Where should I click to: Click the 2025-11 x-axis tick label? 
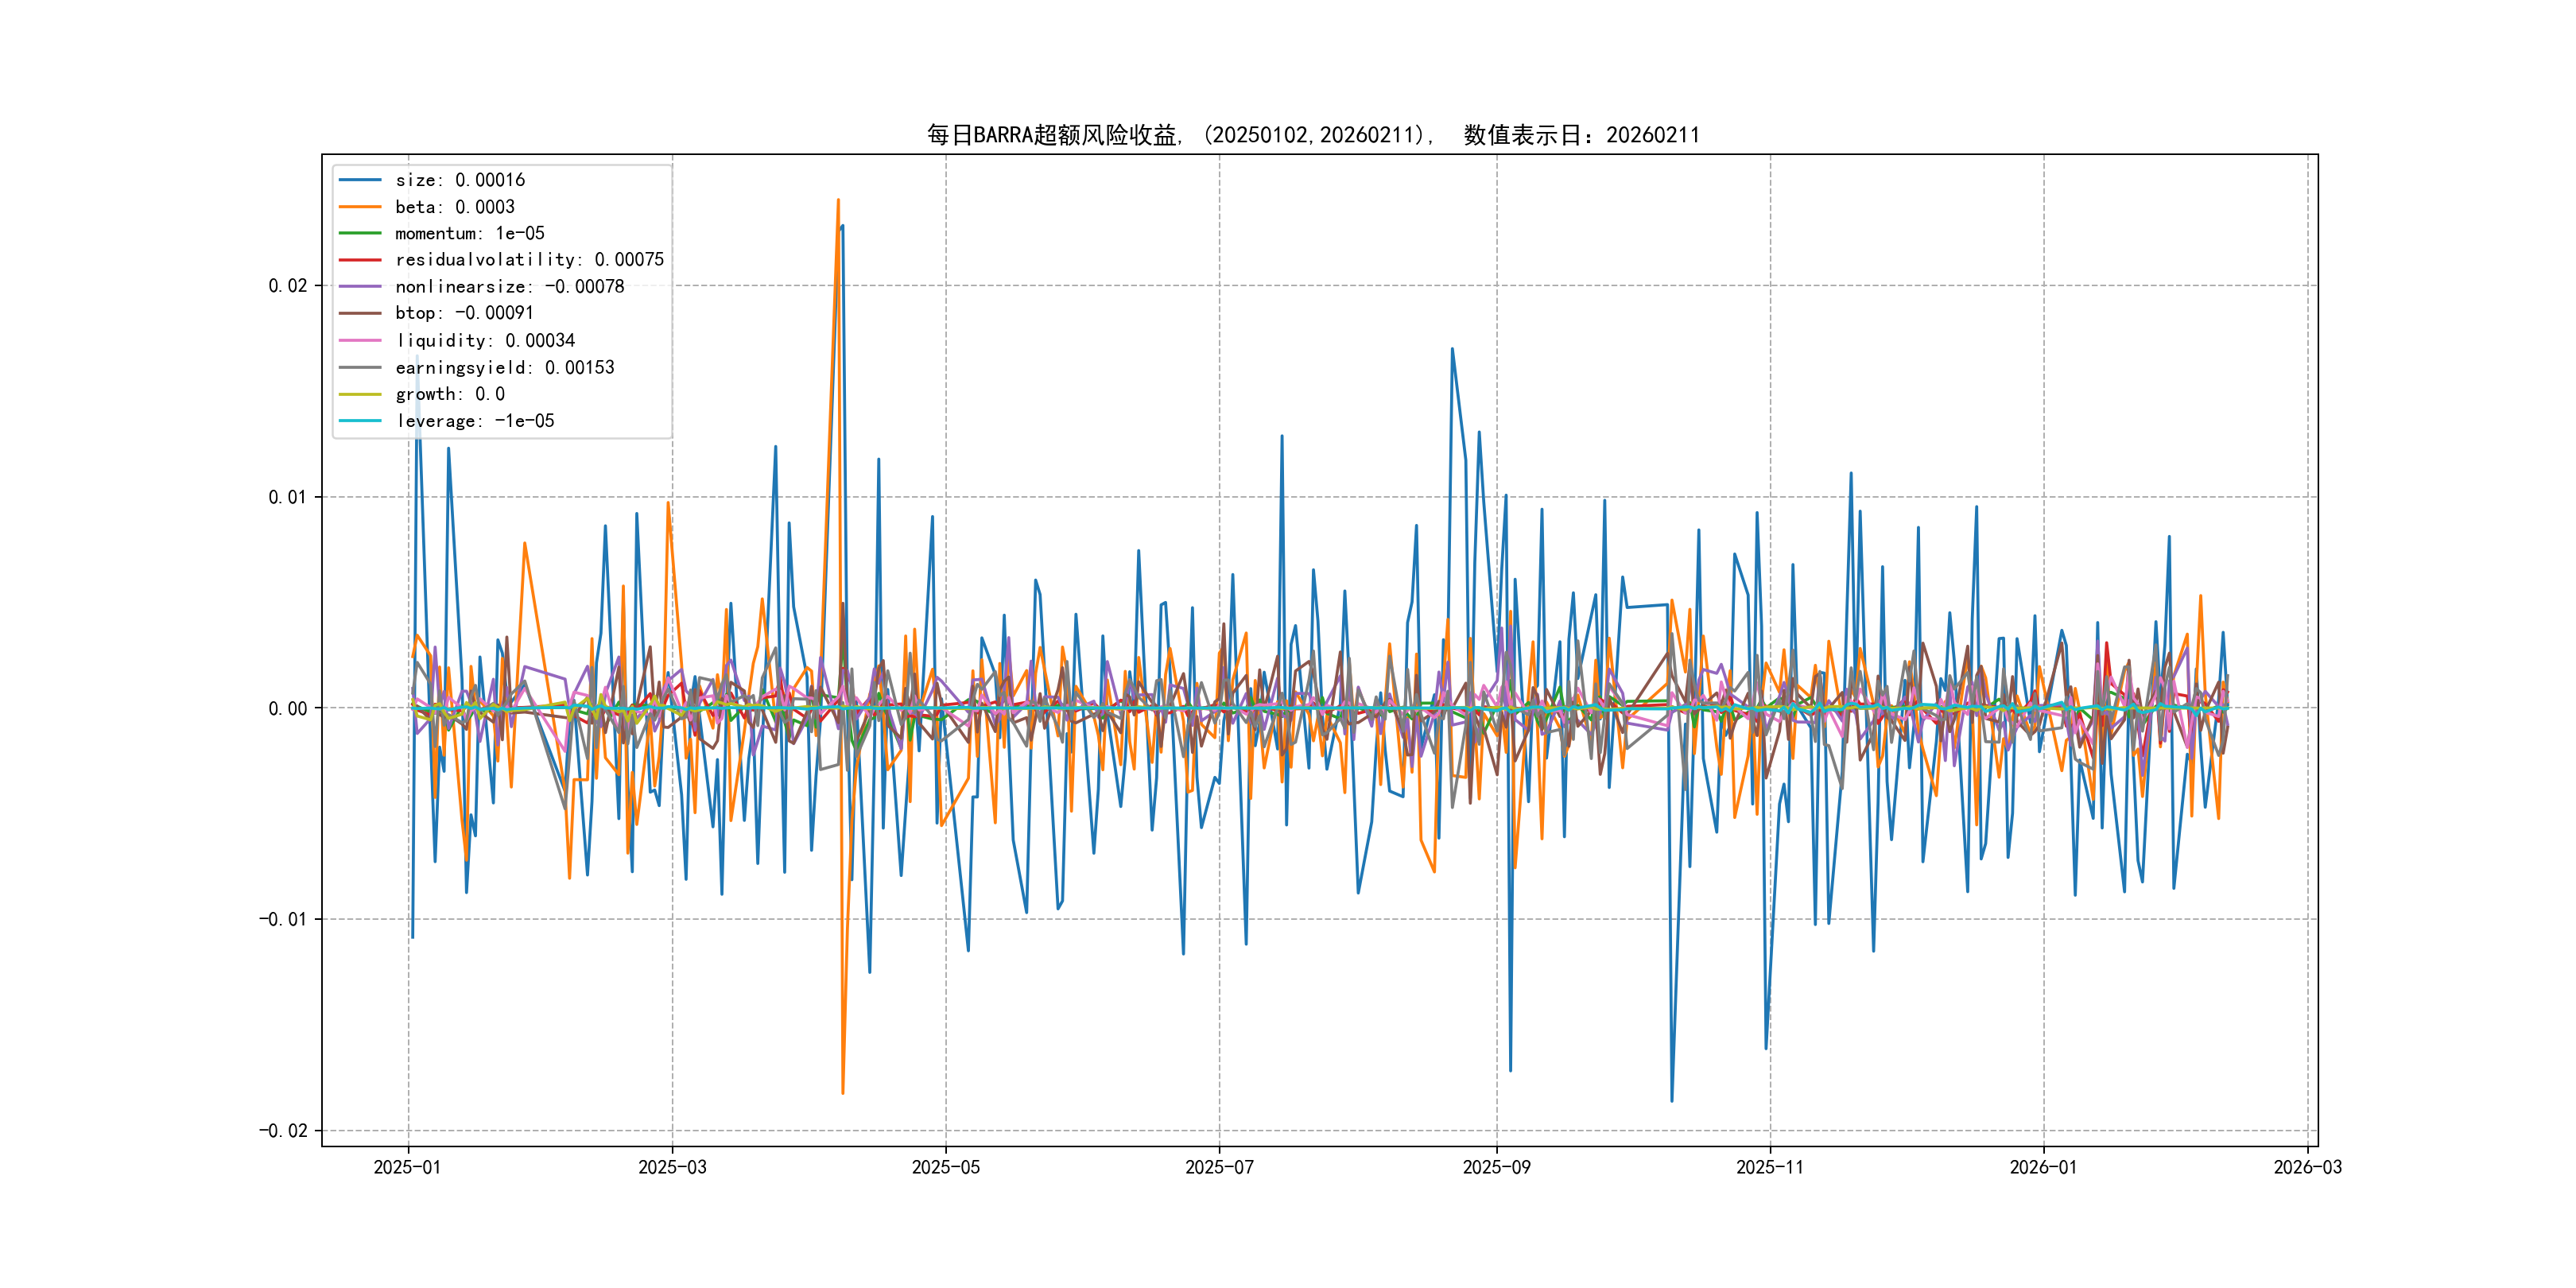point(1769,1167)
